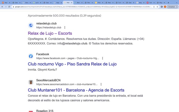Open the Chrome menu dots beside Actualizar
The image size is (179, 112).
(177, 7)
